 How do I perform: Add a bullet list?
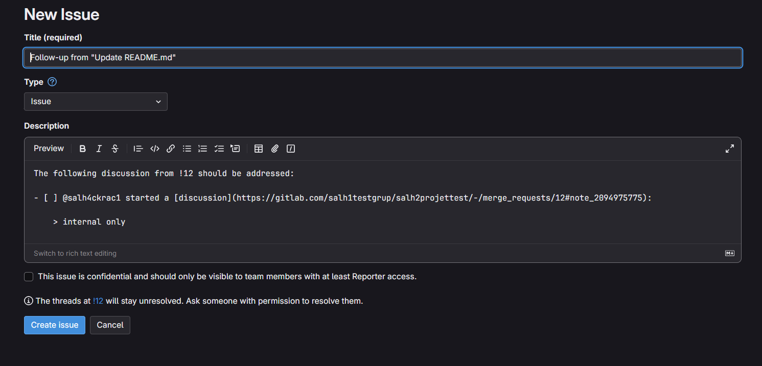pyautogui.click(x=187, y=149)
